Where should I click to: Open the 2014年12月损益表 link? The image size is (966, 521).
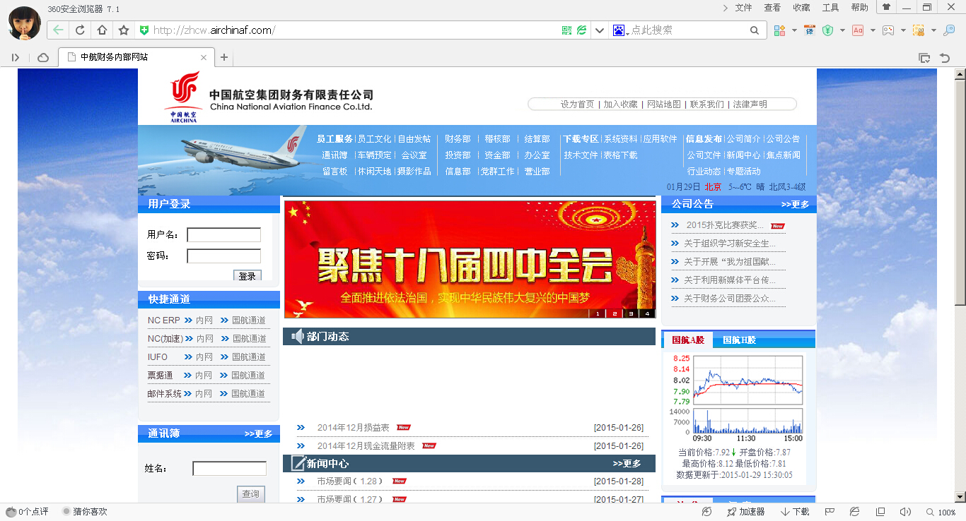coord(354,428)
